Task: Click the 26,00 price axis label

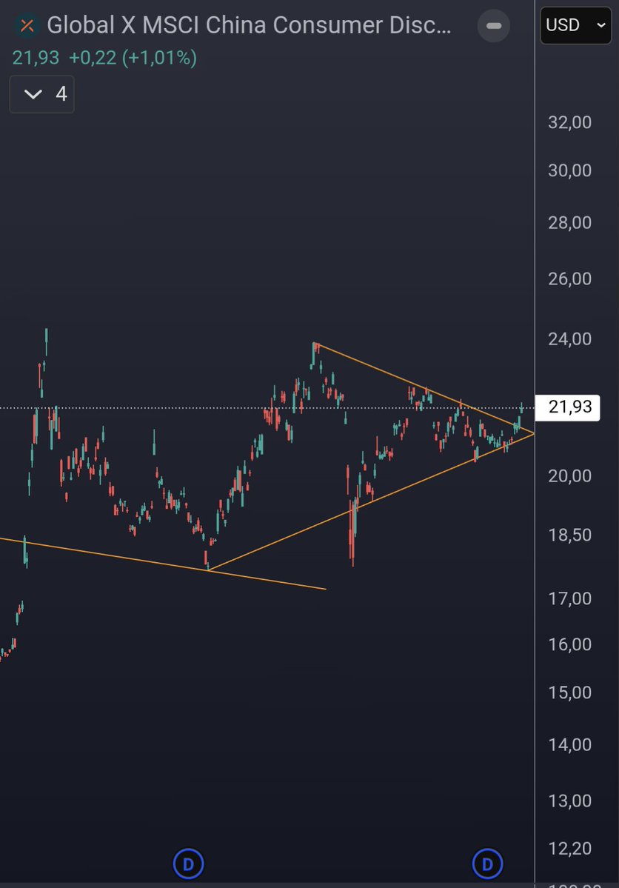Action: tap(569, 278)
